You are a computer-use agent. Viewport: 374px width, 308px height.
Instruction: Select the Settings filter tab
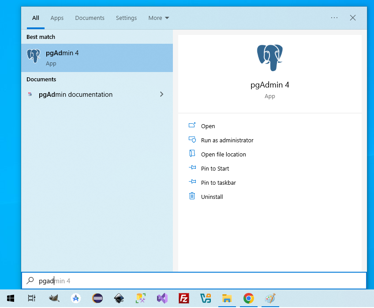click(x=126, y=18)
